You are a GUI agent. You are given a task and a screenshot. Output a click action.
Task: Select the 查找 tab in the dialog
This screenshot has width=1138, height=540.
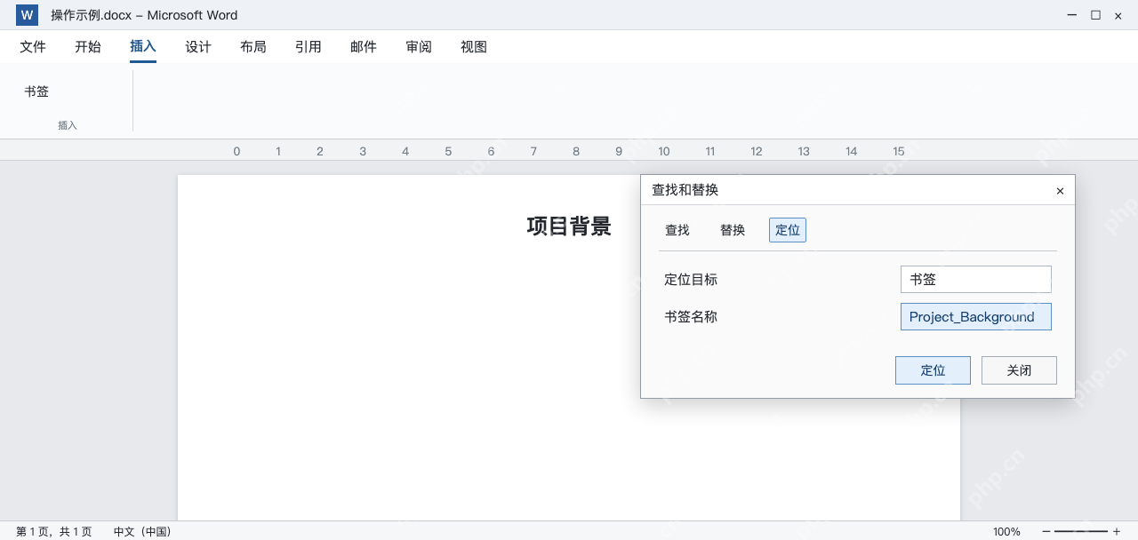click(x=677, y=230)
